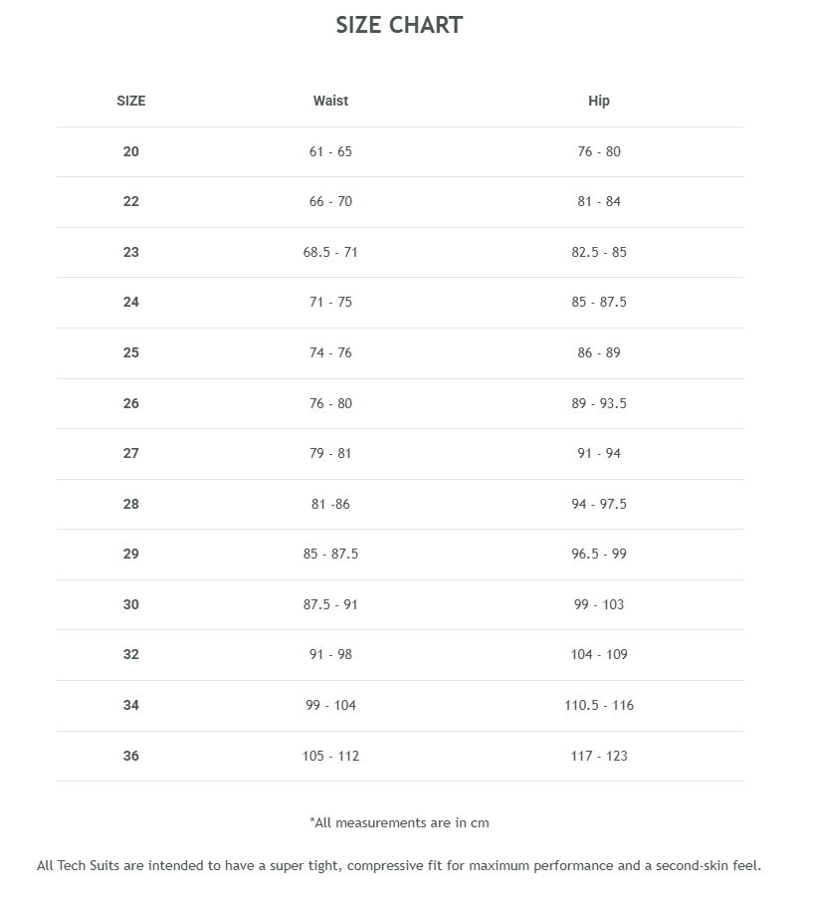The image size is (813, 904).
Task: Click the size 20 row label
Action: pyautogui.click(x=131, y=151)
